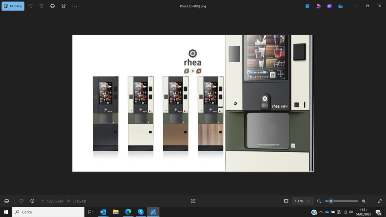Click the muted volume speaker icon
386x217 pixels.
(351, 212)
